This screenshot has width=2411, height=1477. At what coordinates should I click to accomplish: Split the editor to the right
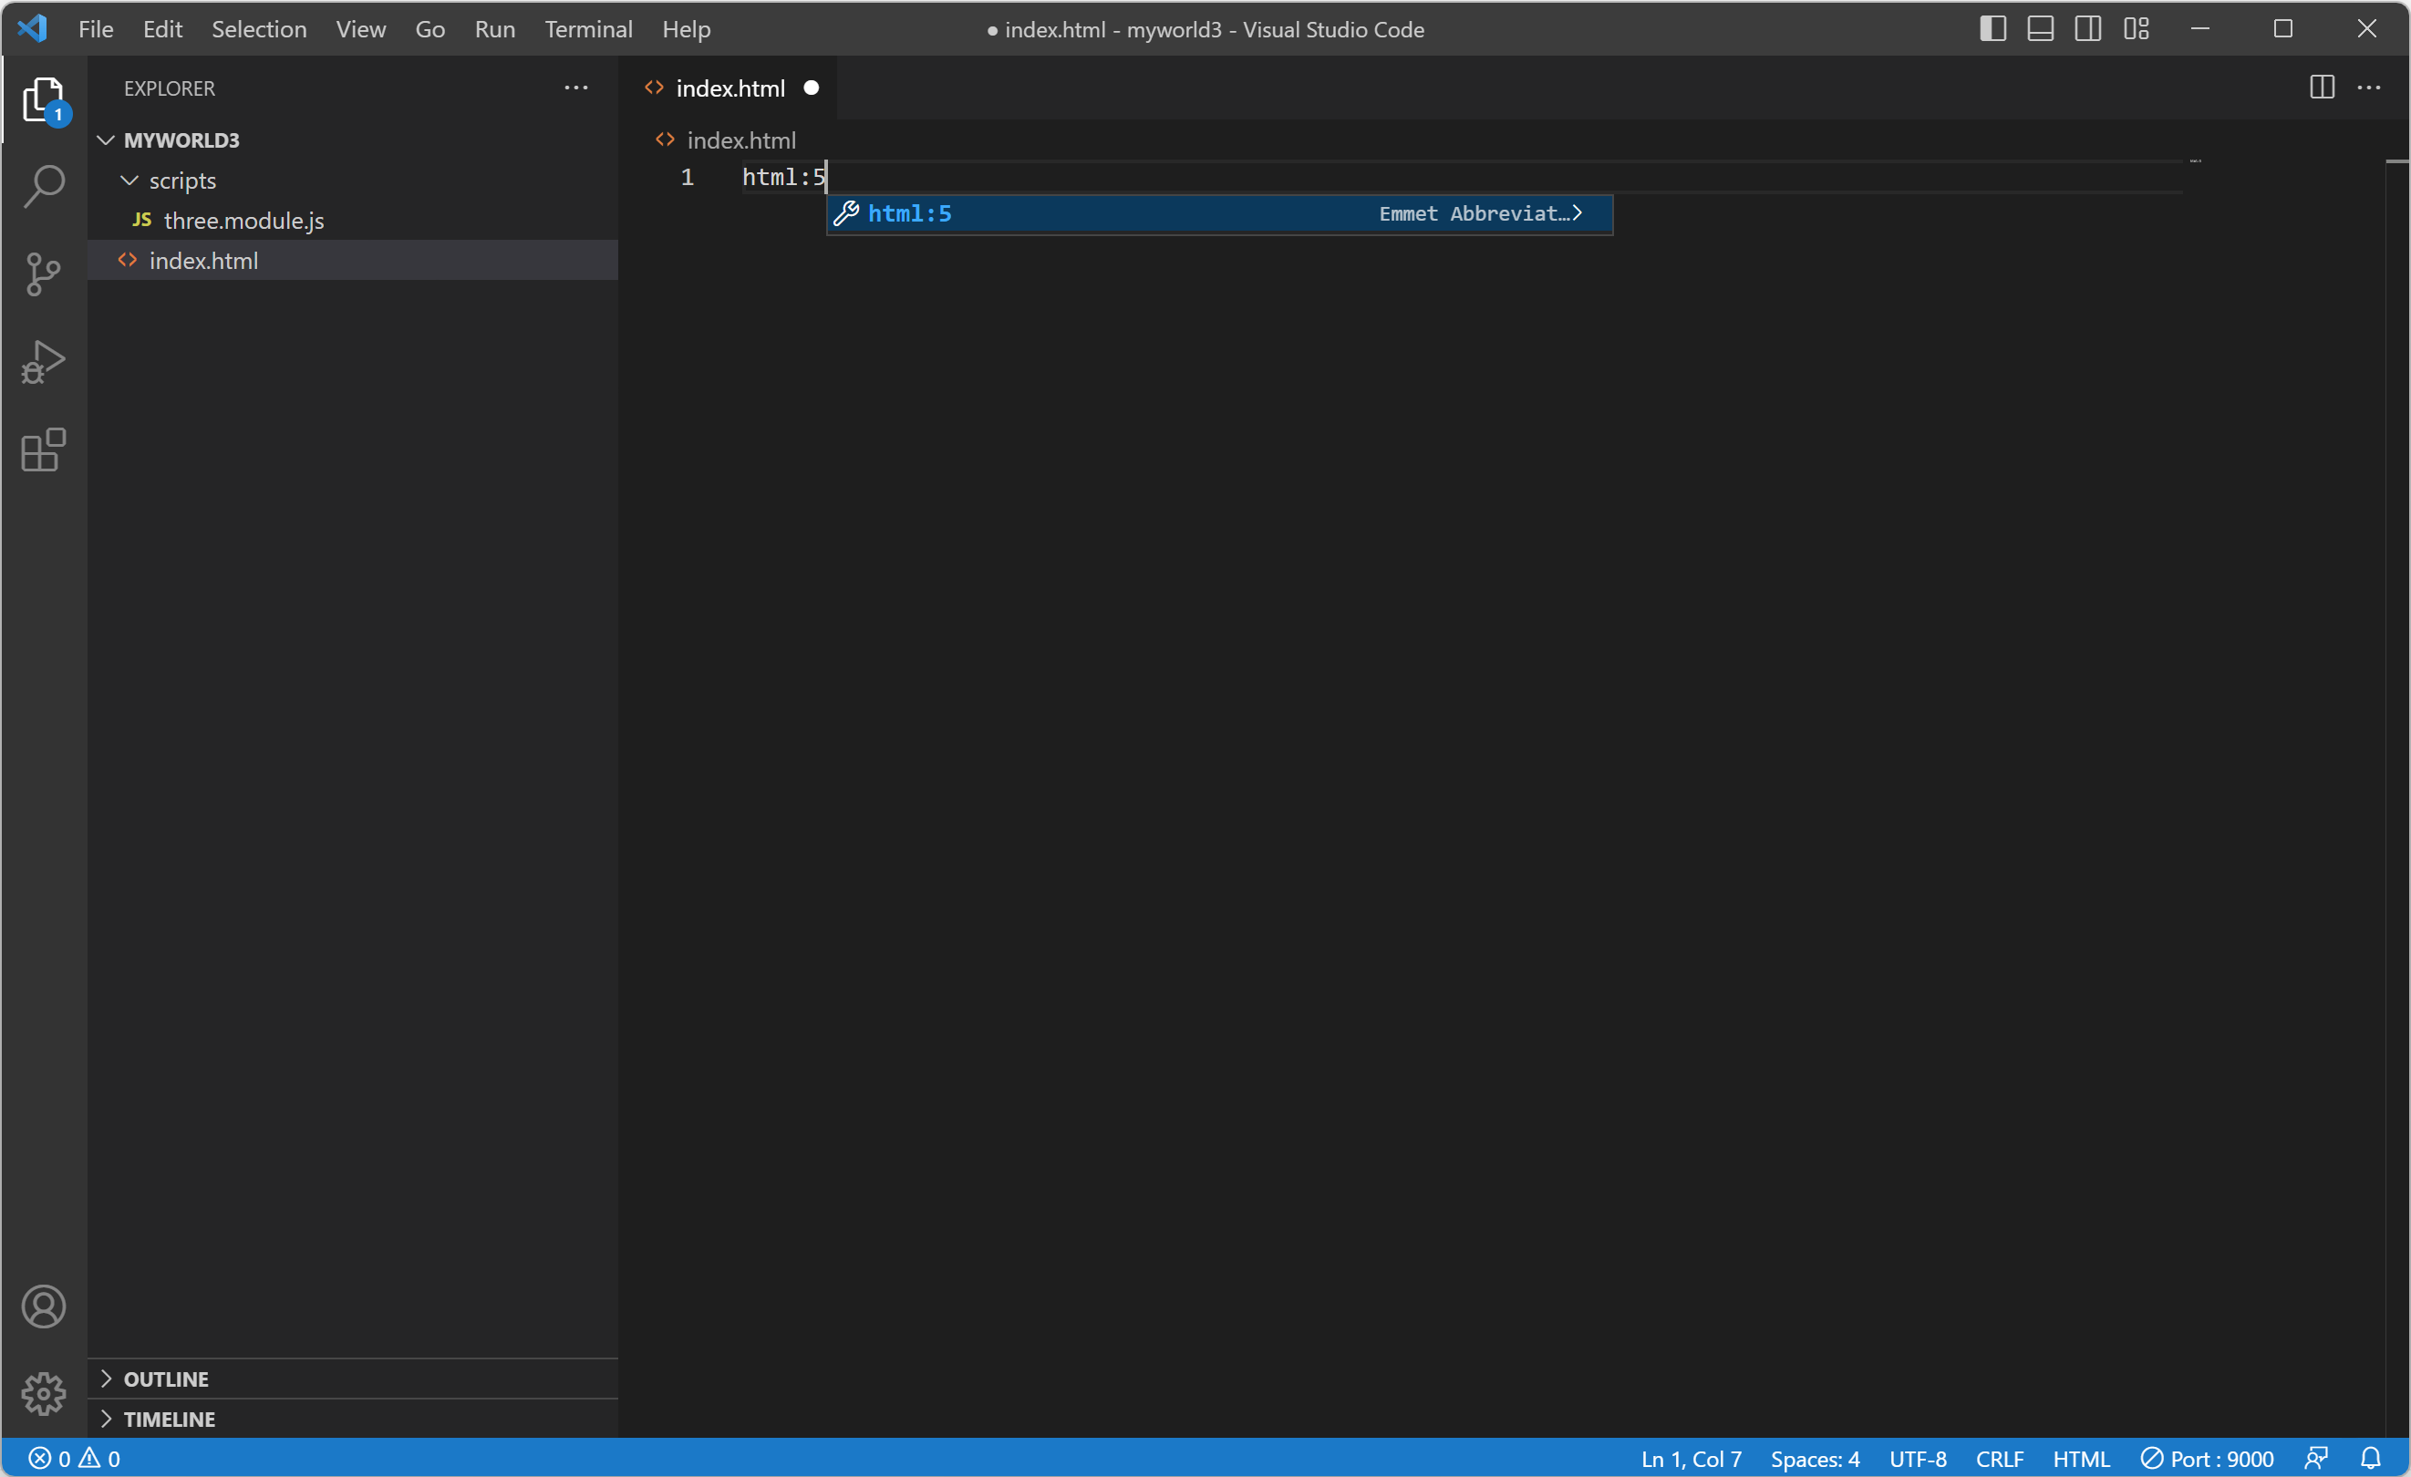click(x=2321, y=88)
